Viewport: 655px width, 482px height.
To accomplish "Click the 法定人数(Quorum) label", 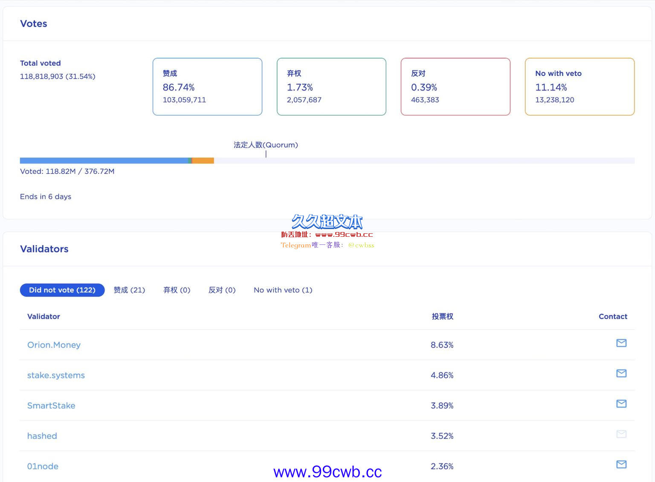I will (x=266, y=145).
